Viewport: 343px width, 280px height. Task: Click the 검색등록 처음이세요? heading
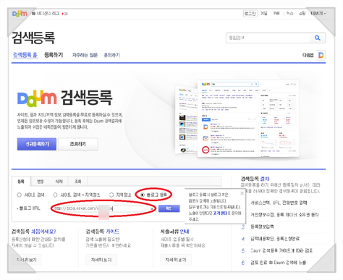(x=34, y=232)
